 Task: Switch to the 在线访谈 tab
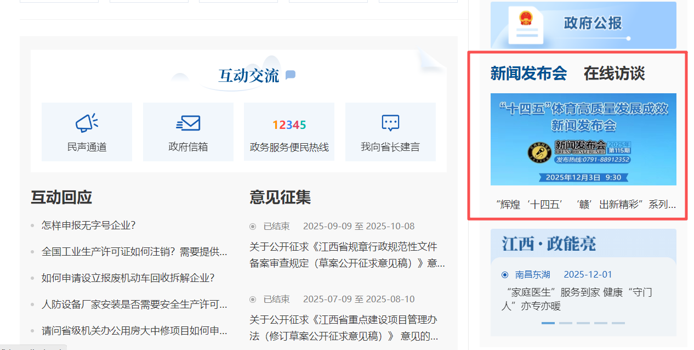(x=614, y=73)
